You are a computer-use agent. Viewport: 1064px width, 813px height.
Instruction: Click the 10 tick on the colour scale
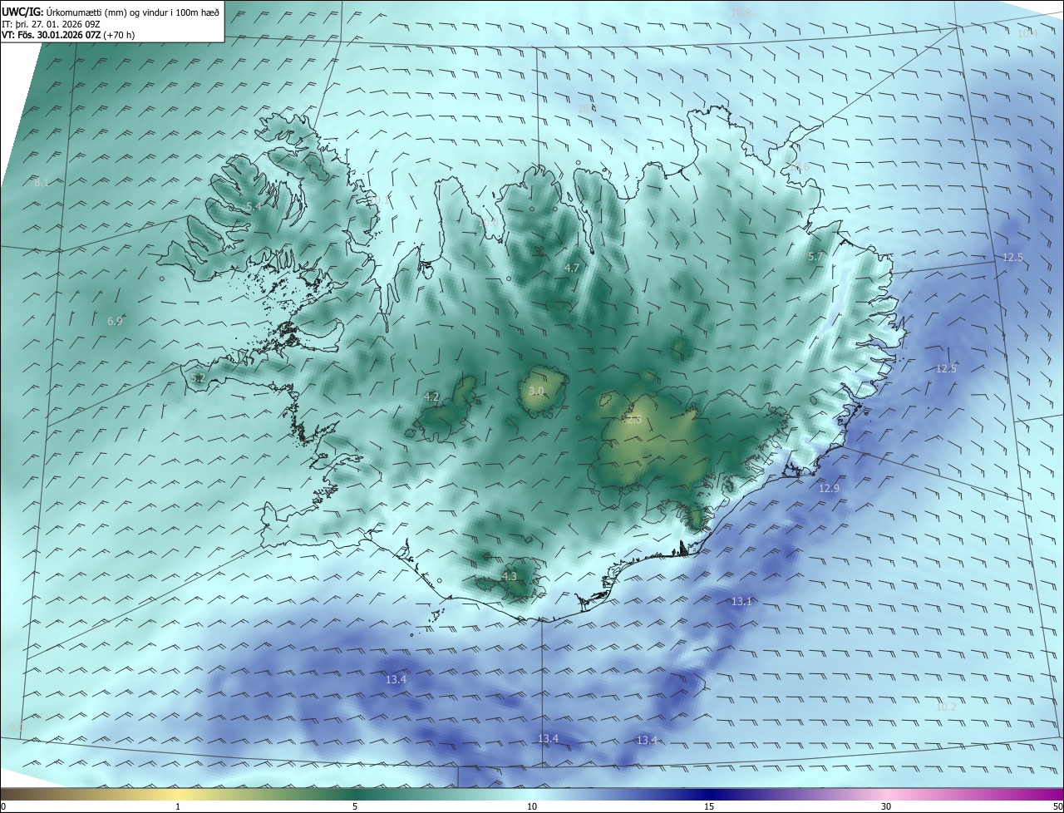tap(532, 806)
